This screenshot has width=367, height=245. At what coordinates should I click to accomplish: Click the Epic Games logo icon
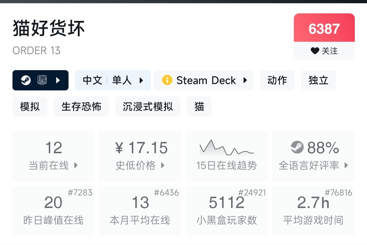tap(42, 80)
